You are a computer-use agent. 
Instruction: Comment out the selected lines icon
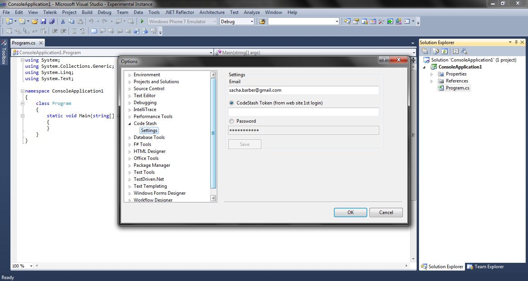point(74,31)
